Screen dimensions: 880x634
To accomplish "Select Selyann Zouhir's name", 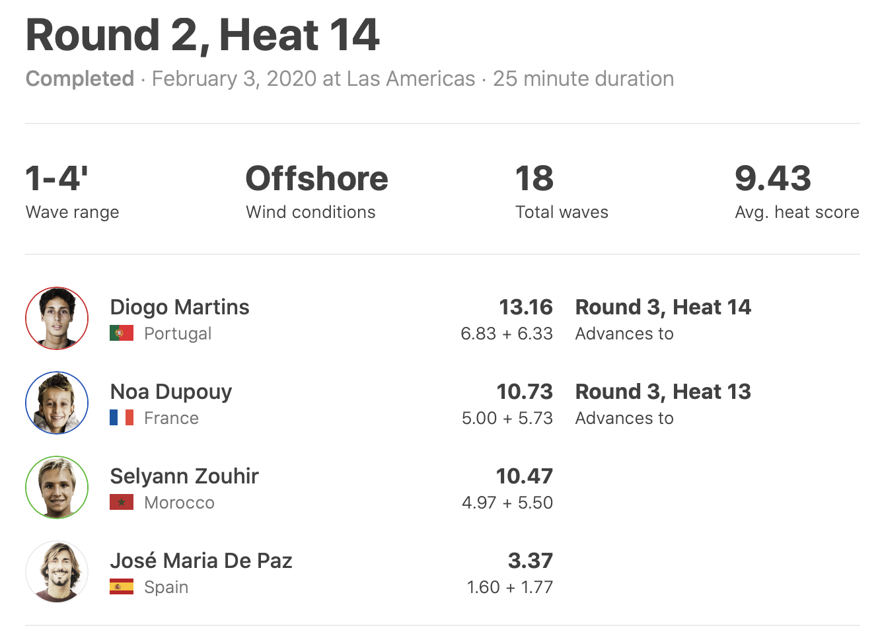I will click(184, 476).
